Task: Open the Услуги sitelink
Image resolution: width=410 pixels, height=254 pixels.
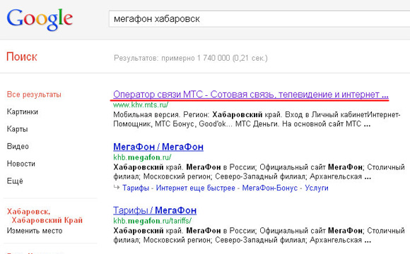Action: coord(317,188)
